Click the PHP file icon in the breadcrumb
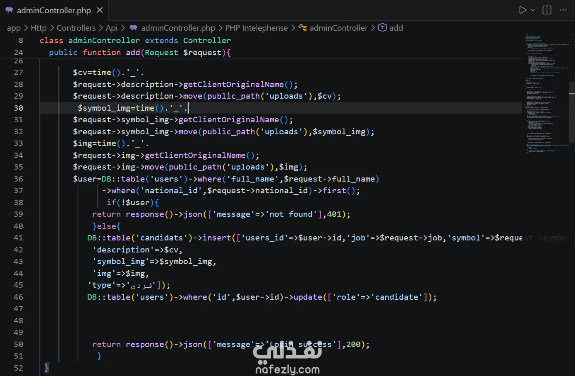The height and width of the screenshot is (376, 575). [134, 28]
